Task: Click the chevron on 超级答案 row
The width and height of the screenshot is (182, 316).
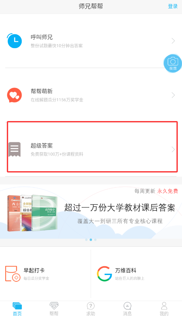Action: 173,149
